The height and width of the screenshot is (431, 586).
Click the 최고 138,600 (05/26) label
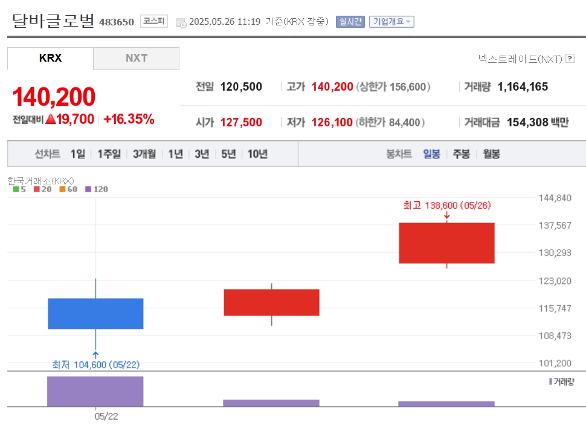pyautogui.click(x=447, y=205)
